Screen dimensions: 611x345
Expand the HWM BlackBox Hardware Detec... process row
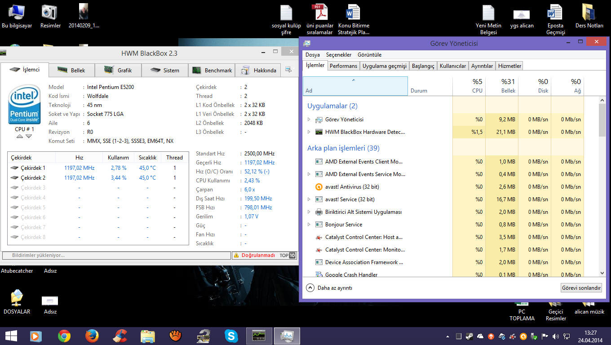(x=309, y=132)
